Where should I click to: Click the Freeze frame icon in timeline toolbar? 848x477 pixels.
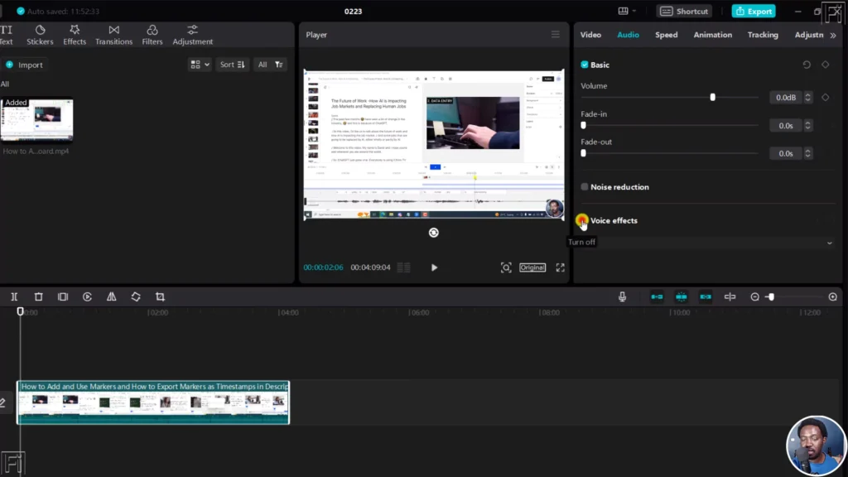click(63, 297)
